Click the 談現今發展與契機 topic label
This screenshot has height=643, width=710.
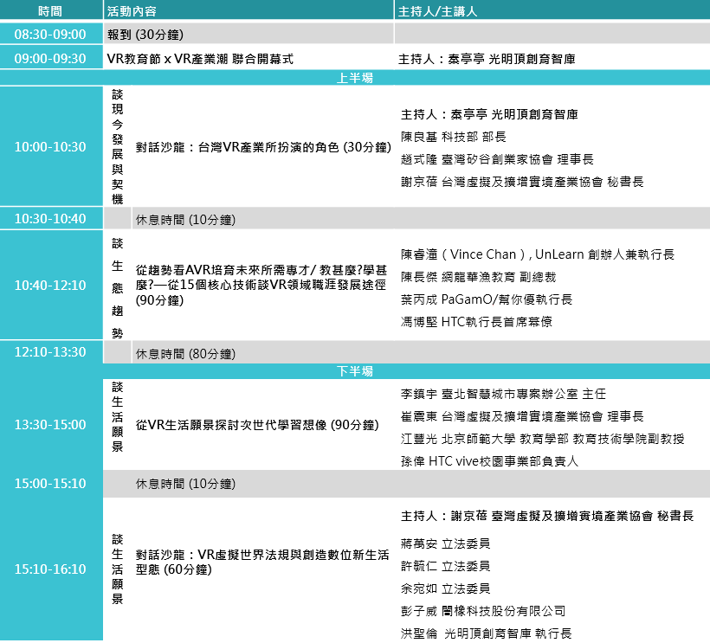pos(118,145)
